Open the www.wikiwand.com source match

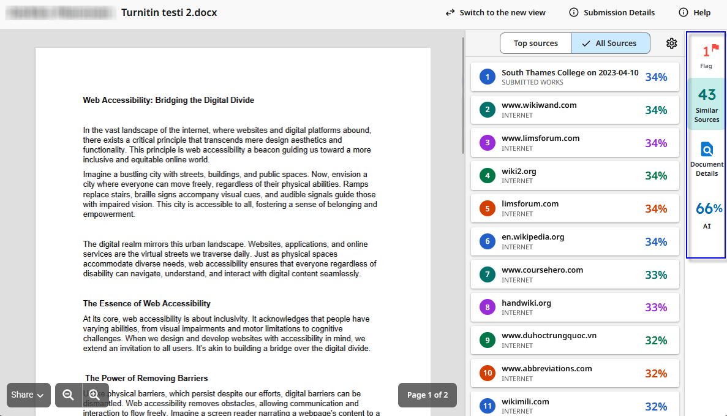574,110
